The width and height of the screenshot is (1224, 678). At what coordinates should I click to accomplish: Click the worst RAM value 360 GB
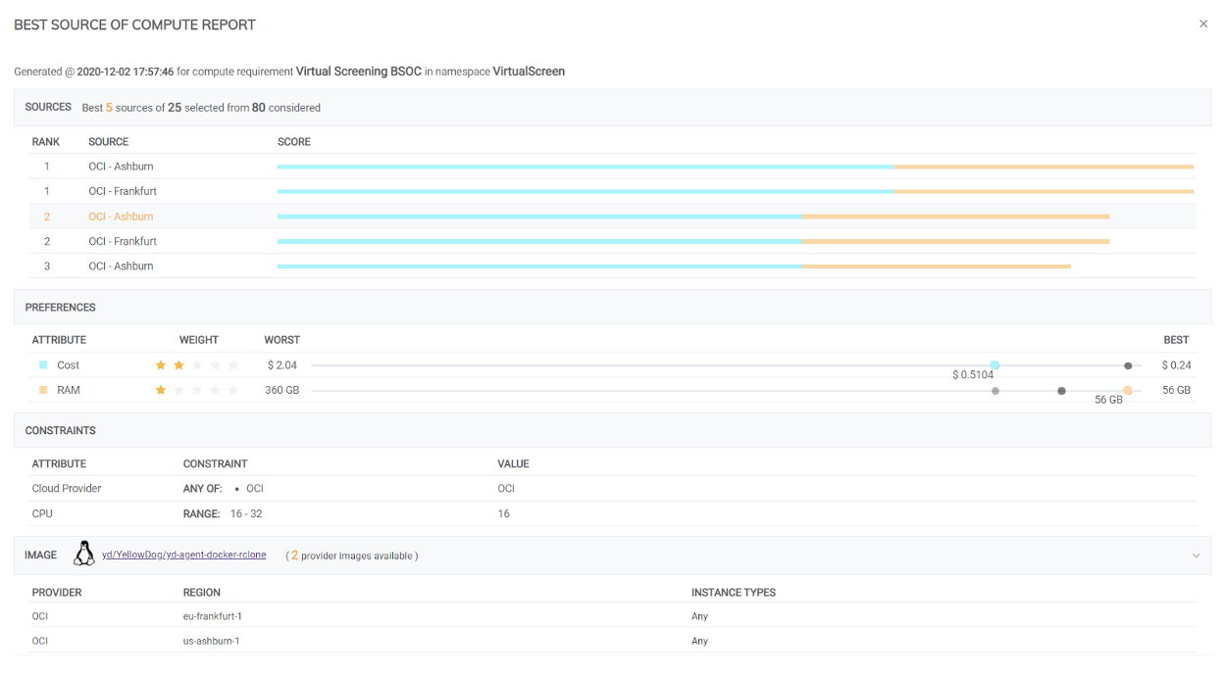(282, 390)
